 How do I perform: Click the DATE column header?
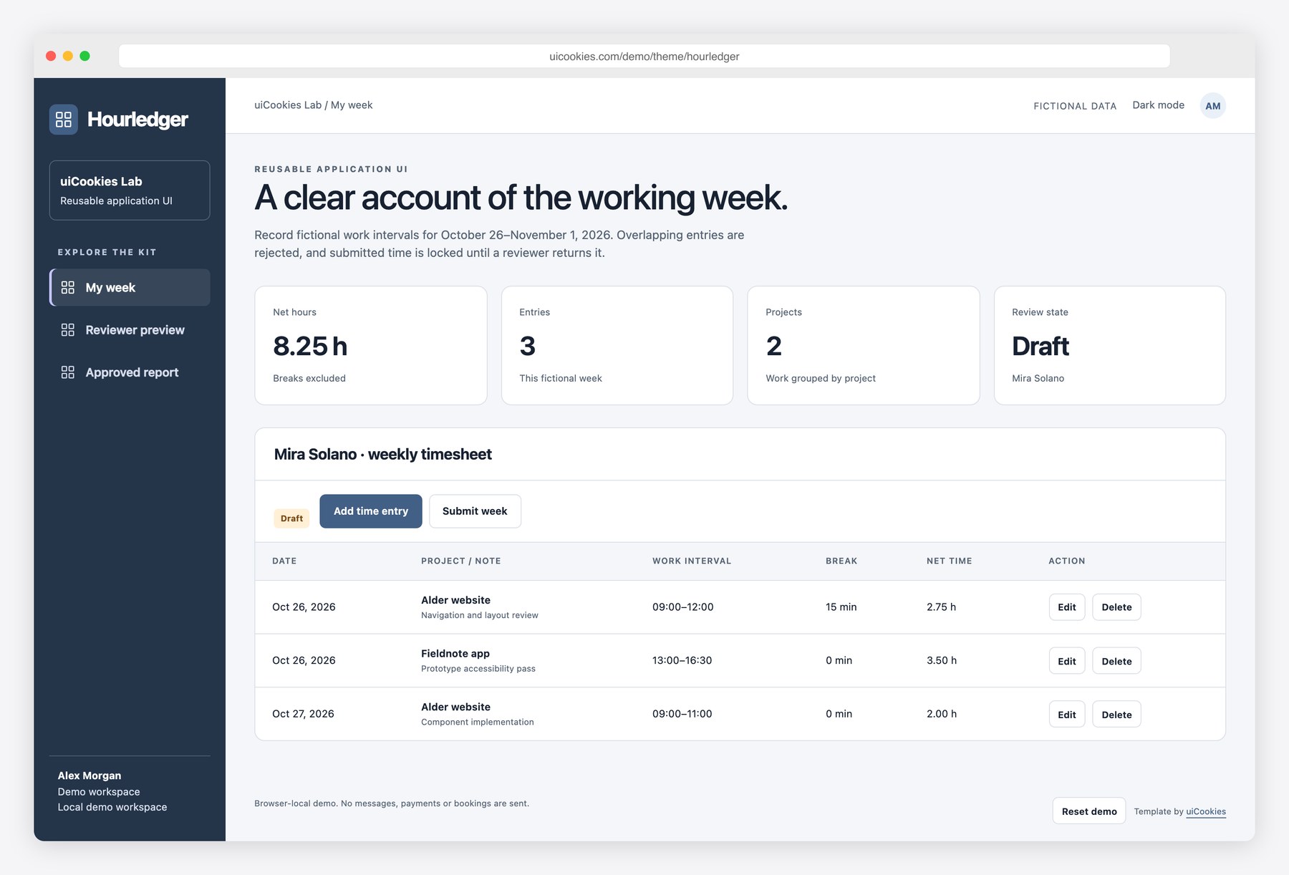[284, 561]
